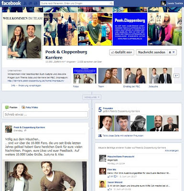Select the Foto/Video tab
The height and width of the screenshot is (191, 184).
click(x=30, y=107)
